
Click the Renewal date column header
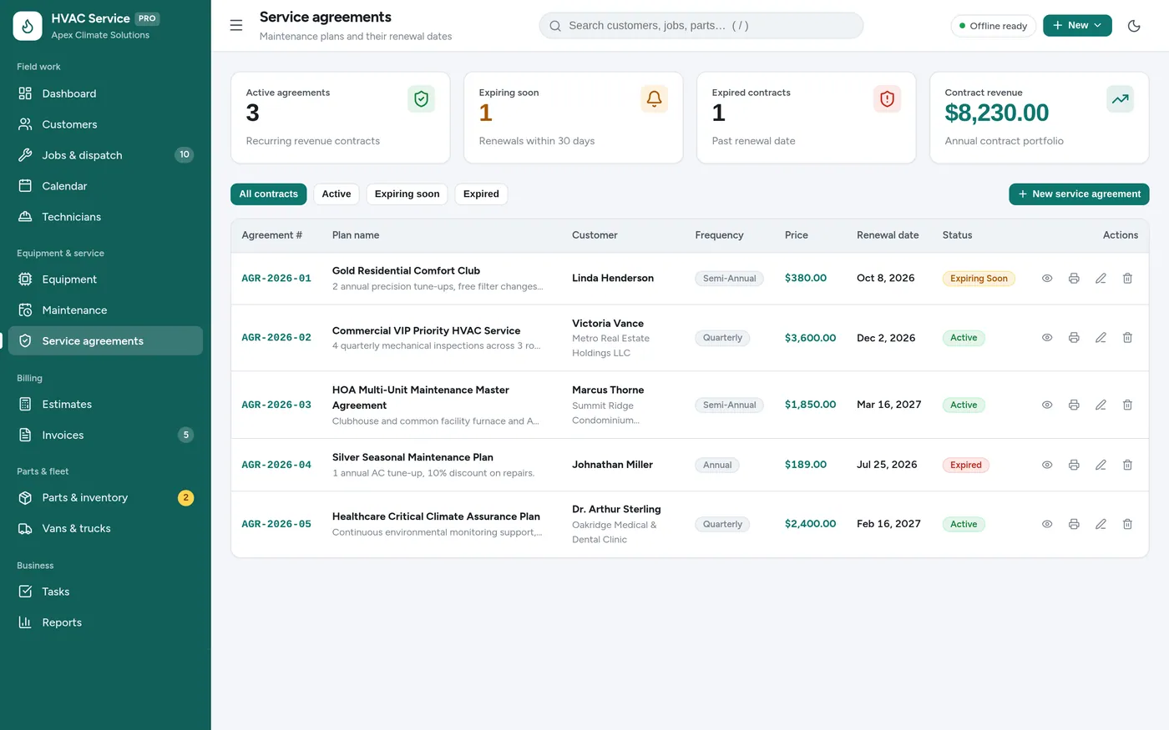[888, 235]
